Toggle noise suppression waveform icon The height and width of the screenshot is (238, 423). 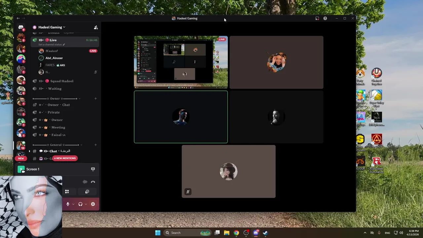point(85,182)
